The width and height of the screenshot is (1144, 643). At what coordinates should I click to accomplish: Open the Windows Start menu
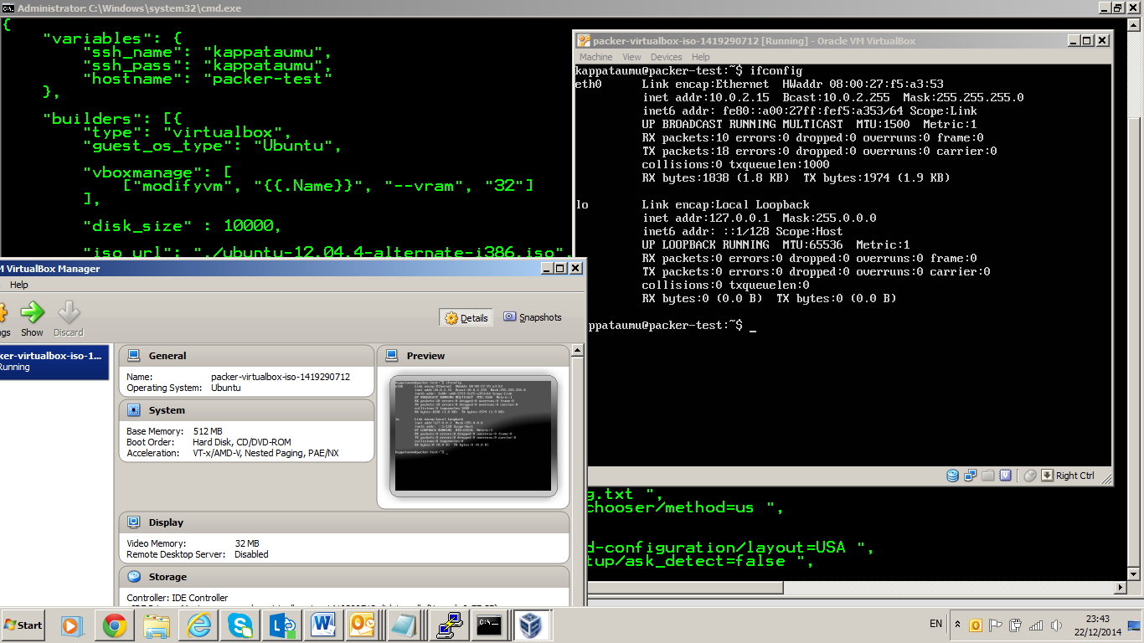[23, 625]
